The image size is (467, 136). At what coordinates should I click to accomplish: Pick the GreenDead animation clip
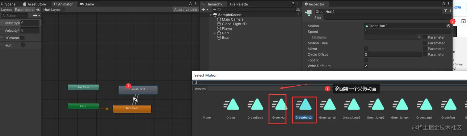tap(255, 109)
